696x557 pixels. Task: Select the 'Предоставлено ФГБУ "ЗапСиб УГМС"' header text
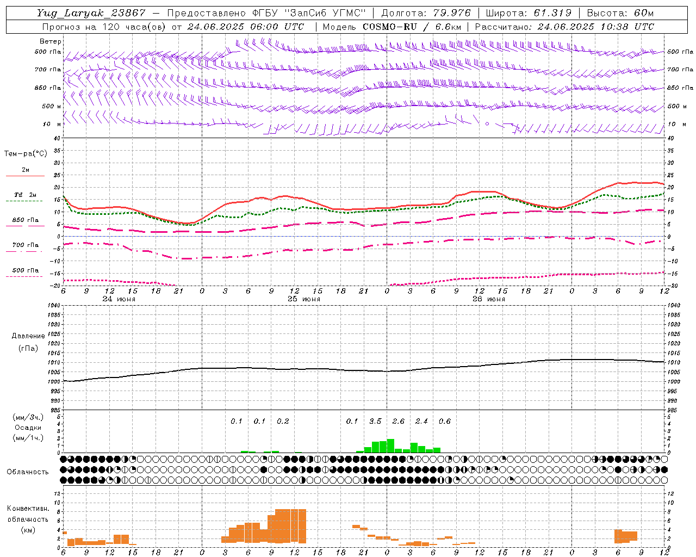coord(266,13)
